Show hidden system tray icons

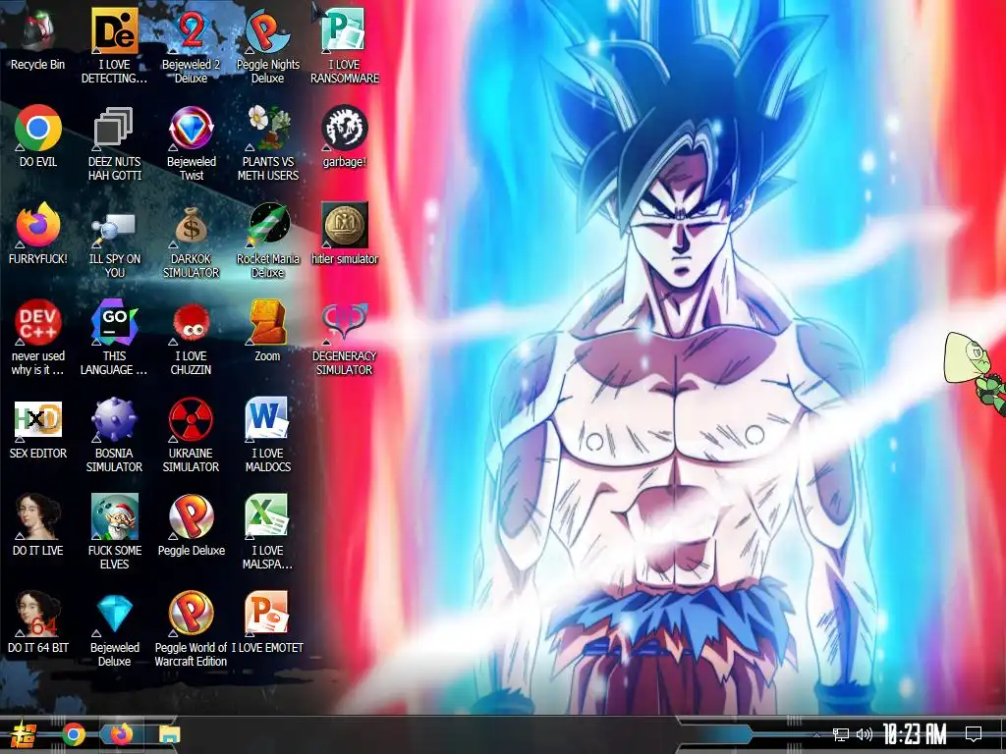pyautogui.click(x=816, y=734)
